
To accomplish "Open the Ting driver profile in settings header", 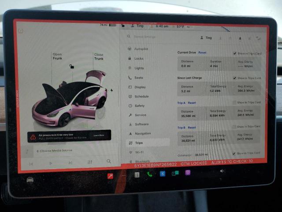I will (x=206, y=38).
